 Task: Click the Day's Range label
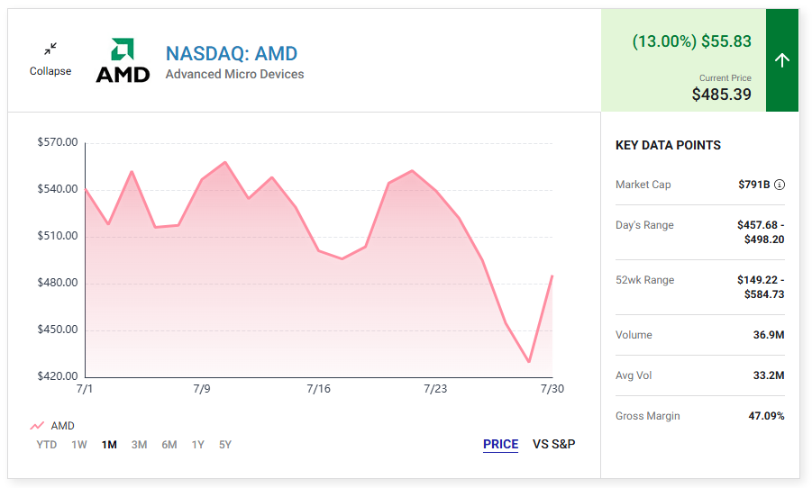pos(644,225)
